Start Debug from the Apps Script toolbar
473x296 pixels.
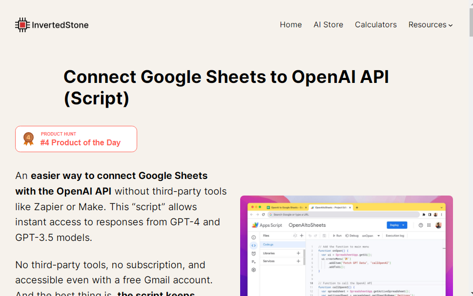[x=351, y=236]
